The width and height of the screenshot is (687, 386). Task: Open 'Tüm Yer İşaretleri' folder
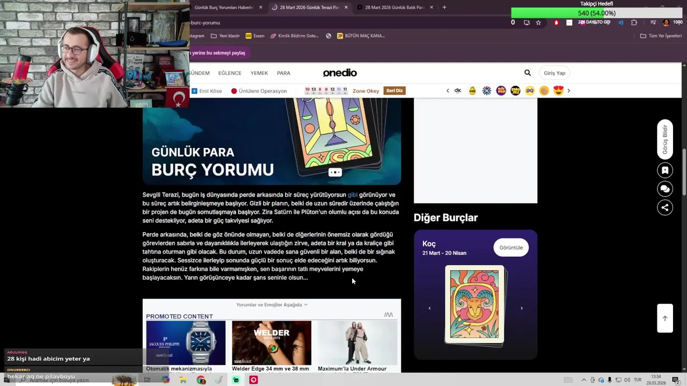coord(661,36)
